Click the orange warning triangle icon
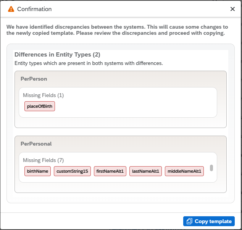242x230 pixels. coord(11,9)
